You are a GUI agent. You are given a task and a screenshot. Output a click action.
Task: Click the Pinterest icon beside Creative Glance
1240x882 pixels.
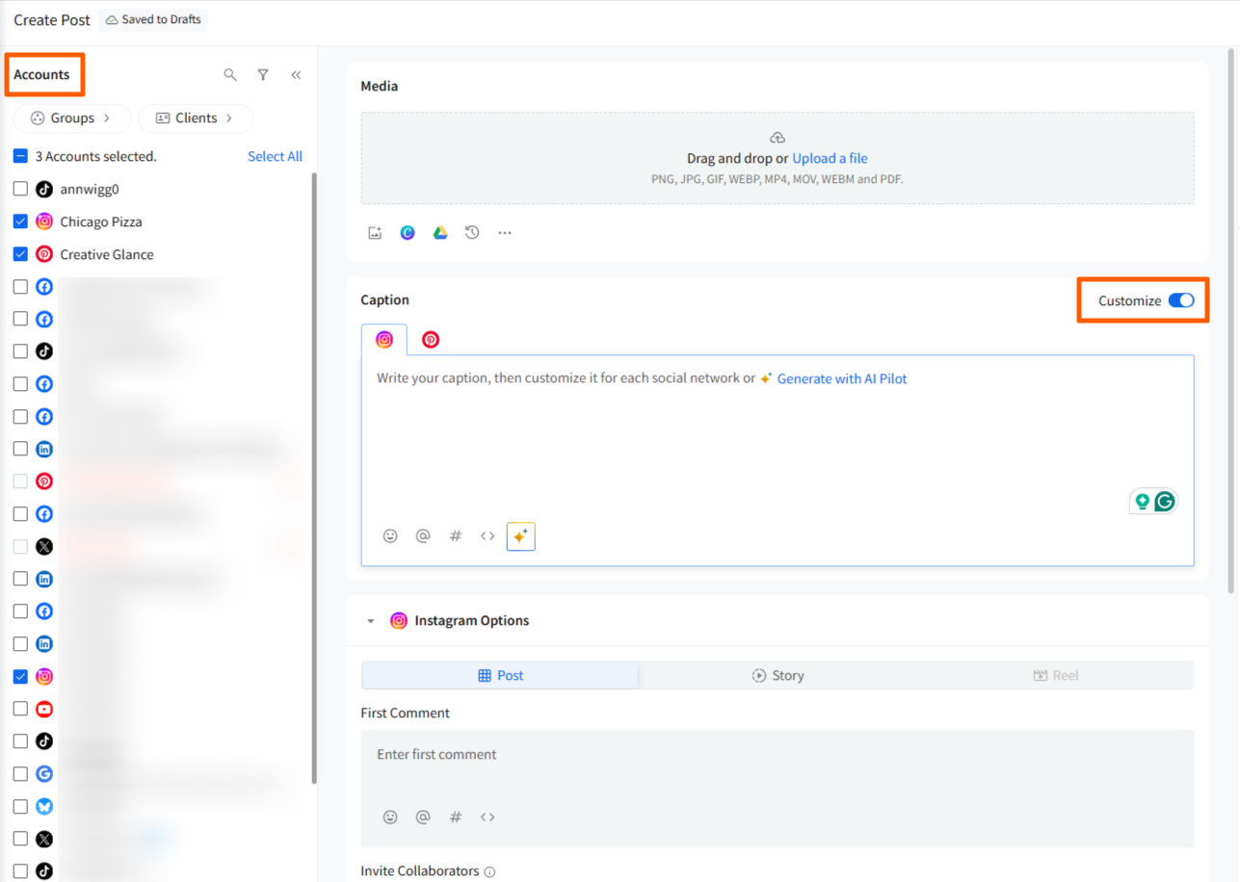click(44, 254)
